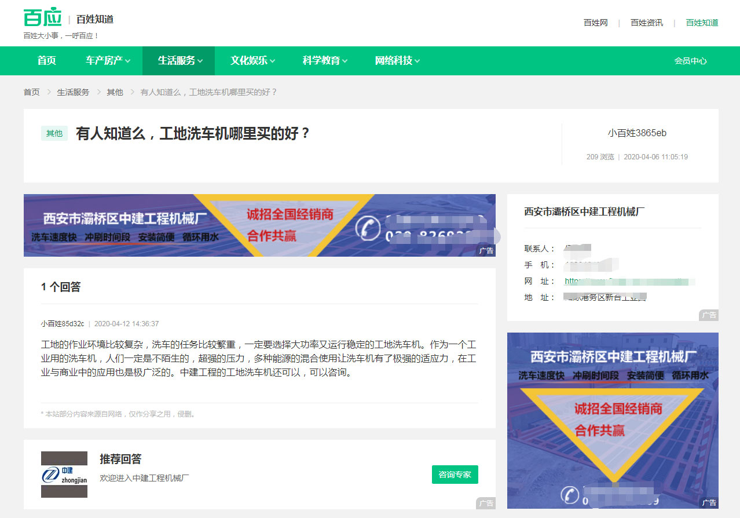Open answerer profile 小百姓85d32c
This screenshot has height=518, width=740.
point(63,323)
